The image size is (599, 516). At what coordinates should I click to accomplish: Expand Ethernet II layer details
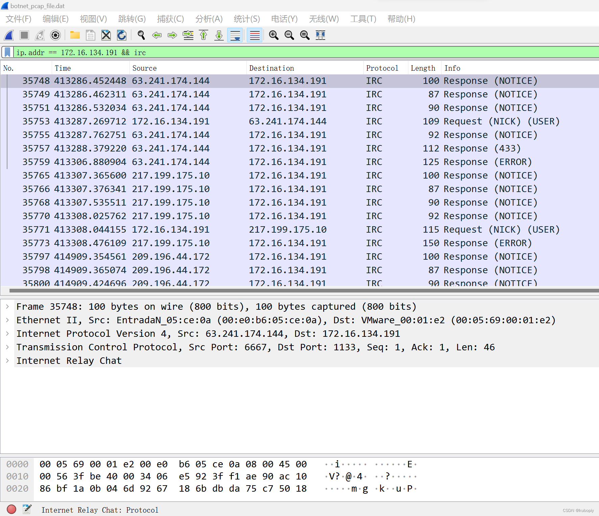(x=7, y=320)
